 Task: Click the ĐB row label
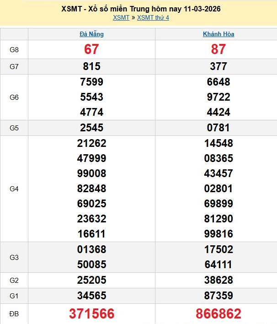[x=14, y=314]
